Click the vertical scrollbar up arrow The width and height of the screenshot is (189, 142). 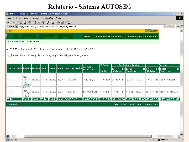tap(182, 31)
